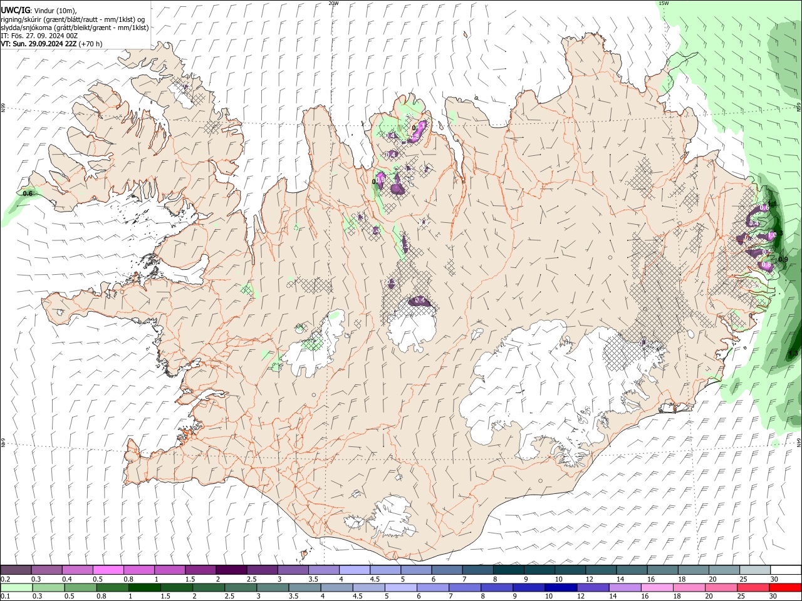Click the bright red 30 swatch in lower legend
This screenshot has width=802, height=601.
point(786,587)
